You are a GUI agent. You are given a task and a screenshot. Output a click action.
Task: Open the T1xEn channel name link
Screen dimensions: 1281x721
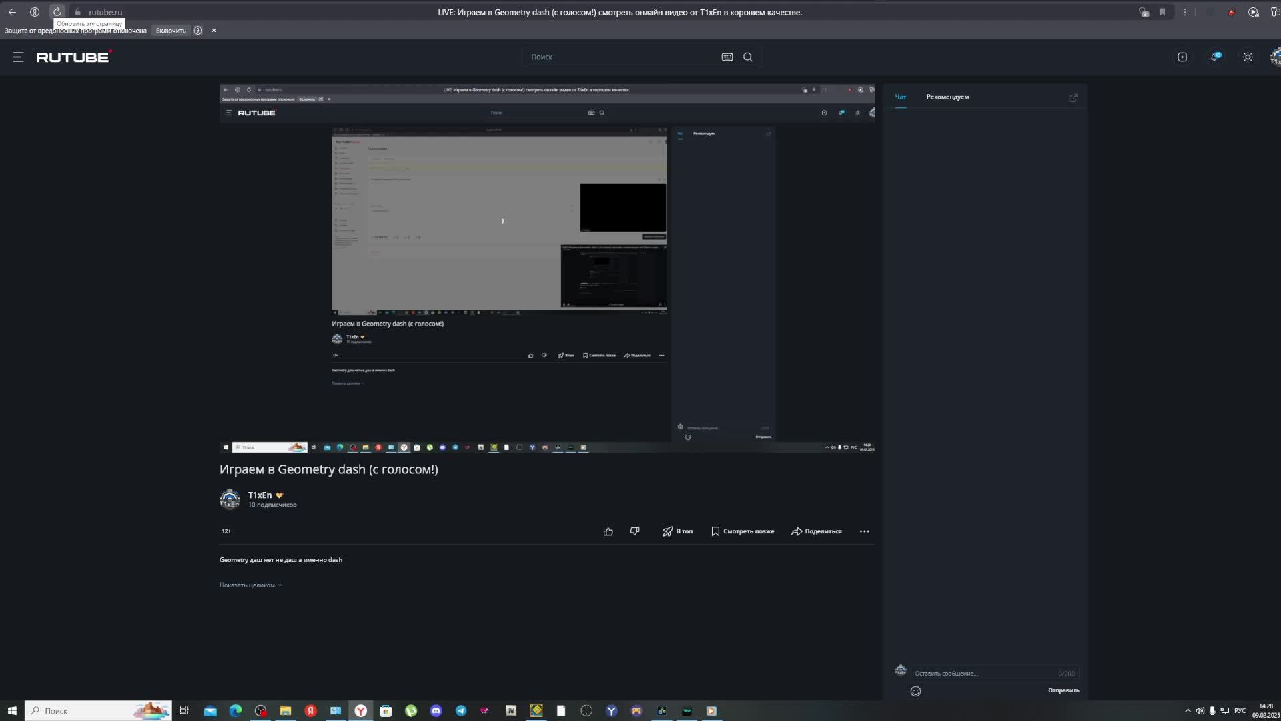click(260, 495)
